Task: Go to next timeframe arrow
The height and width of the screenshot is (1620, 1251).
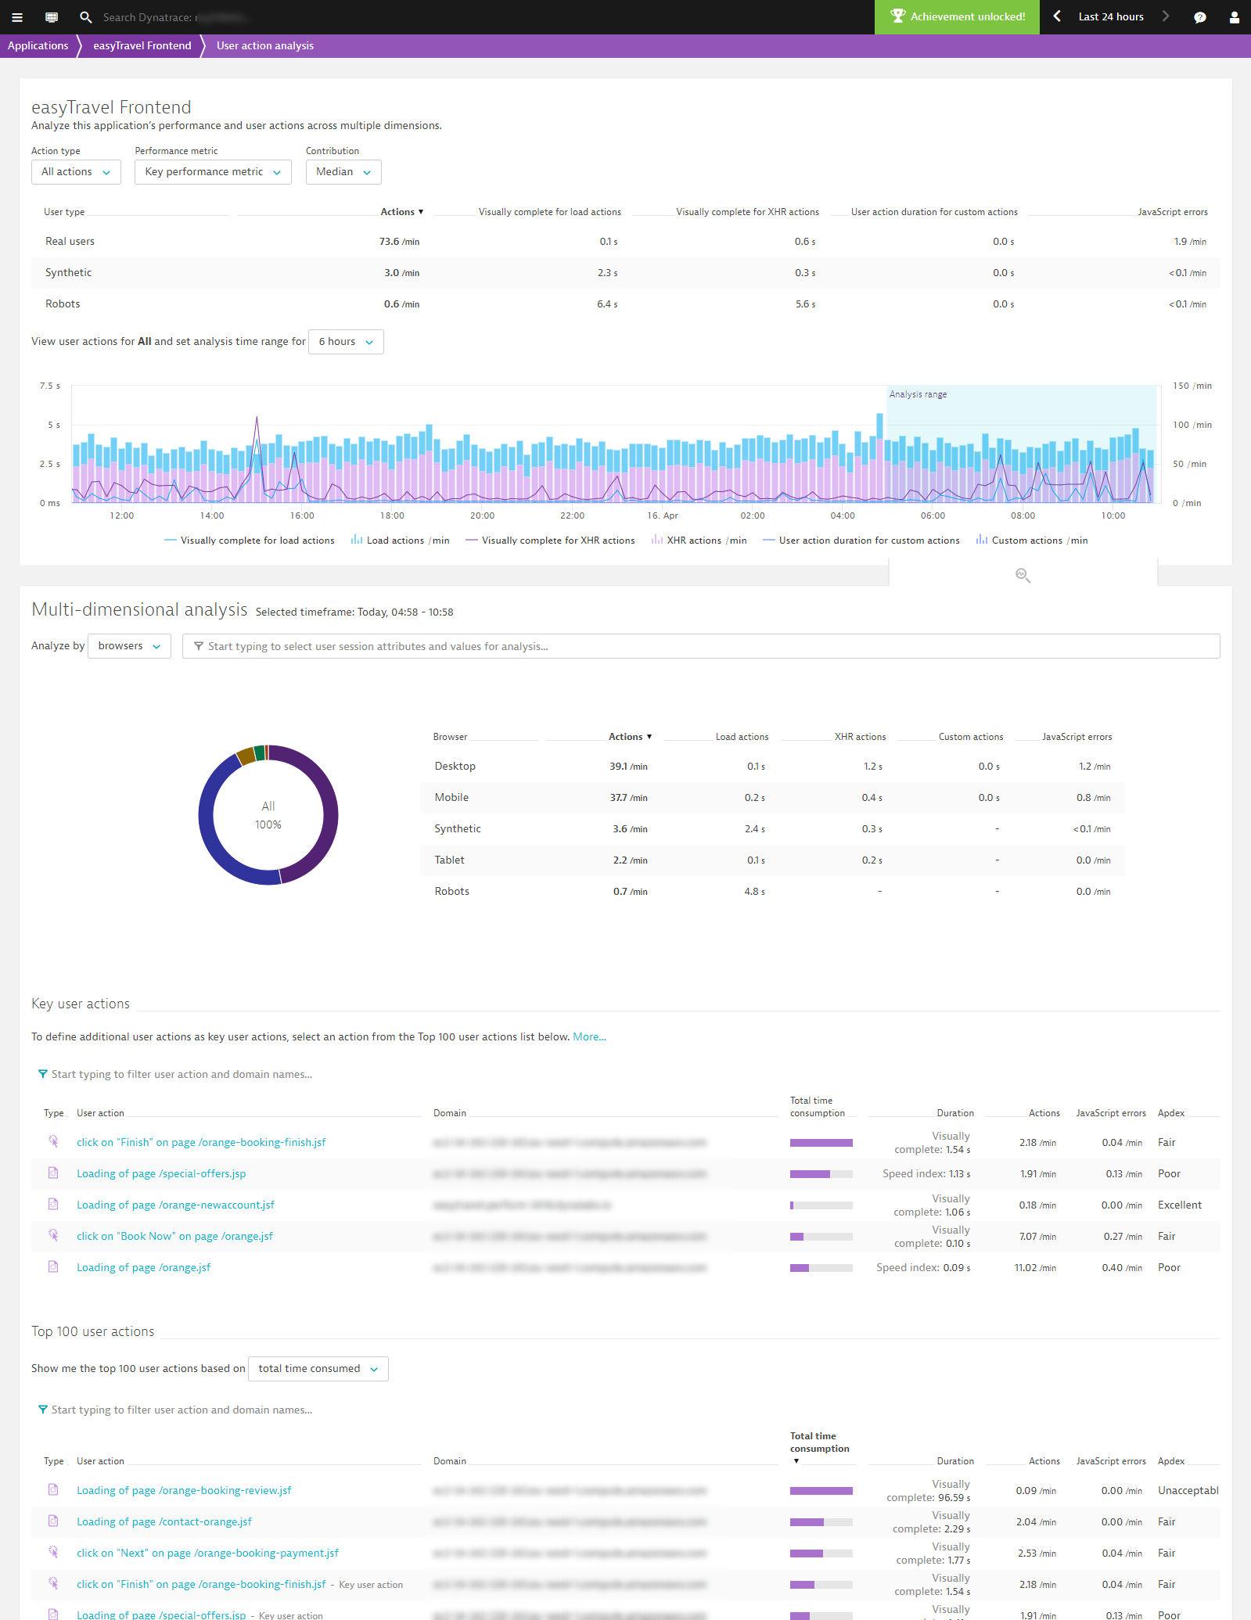Action: [1166, 16]
